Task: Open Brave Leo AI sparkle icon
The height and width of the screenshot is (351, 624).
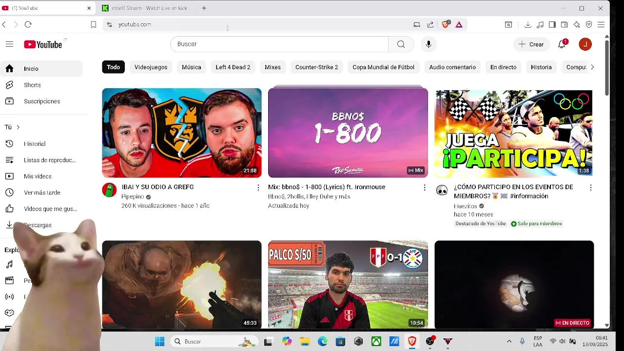Action: 577,24
